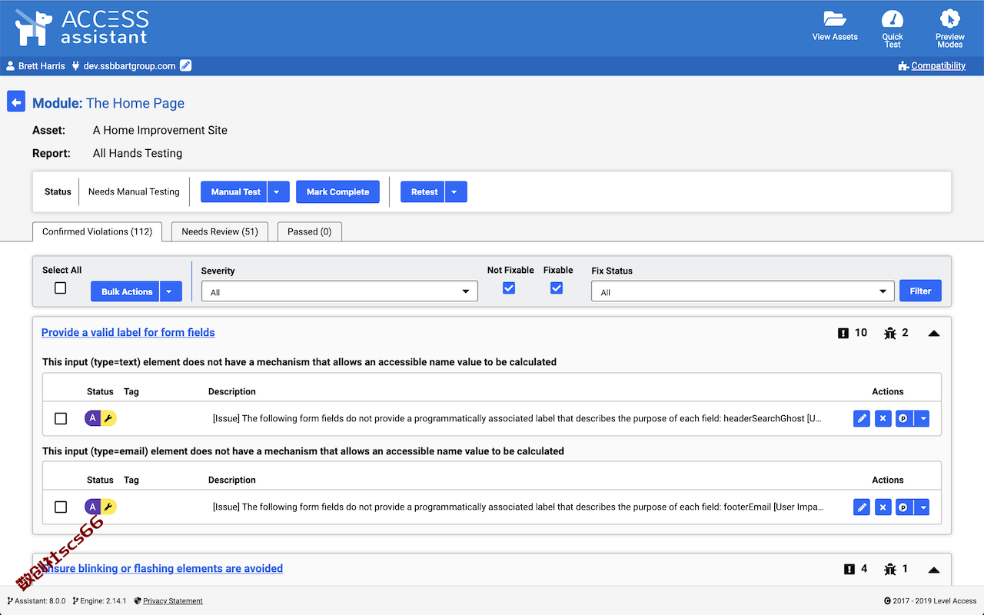Screen dimensions: 984x615
Task: Open the Retest dropdown arrow
Action: pyautogui.click(x=457, y=192)
